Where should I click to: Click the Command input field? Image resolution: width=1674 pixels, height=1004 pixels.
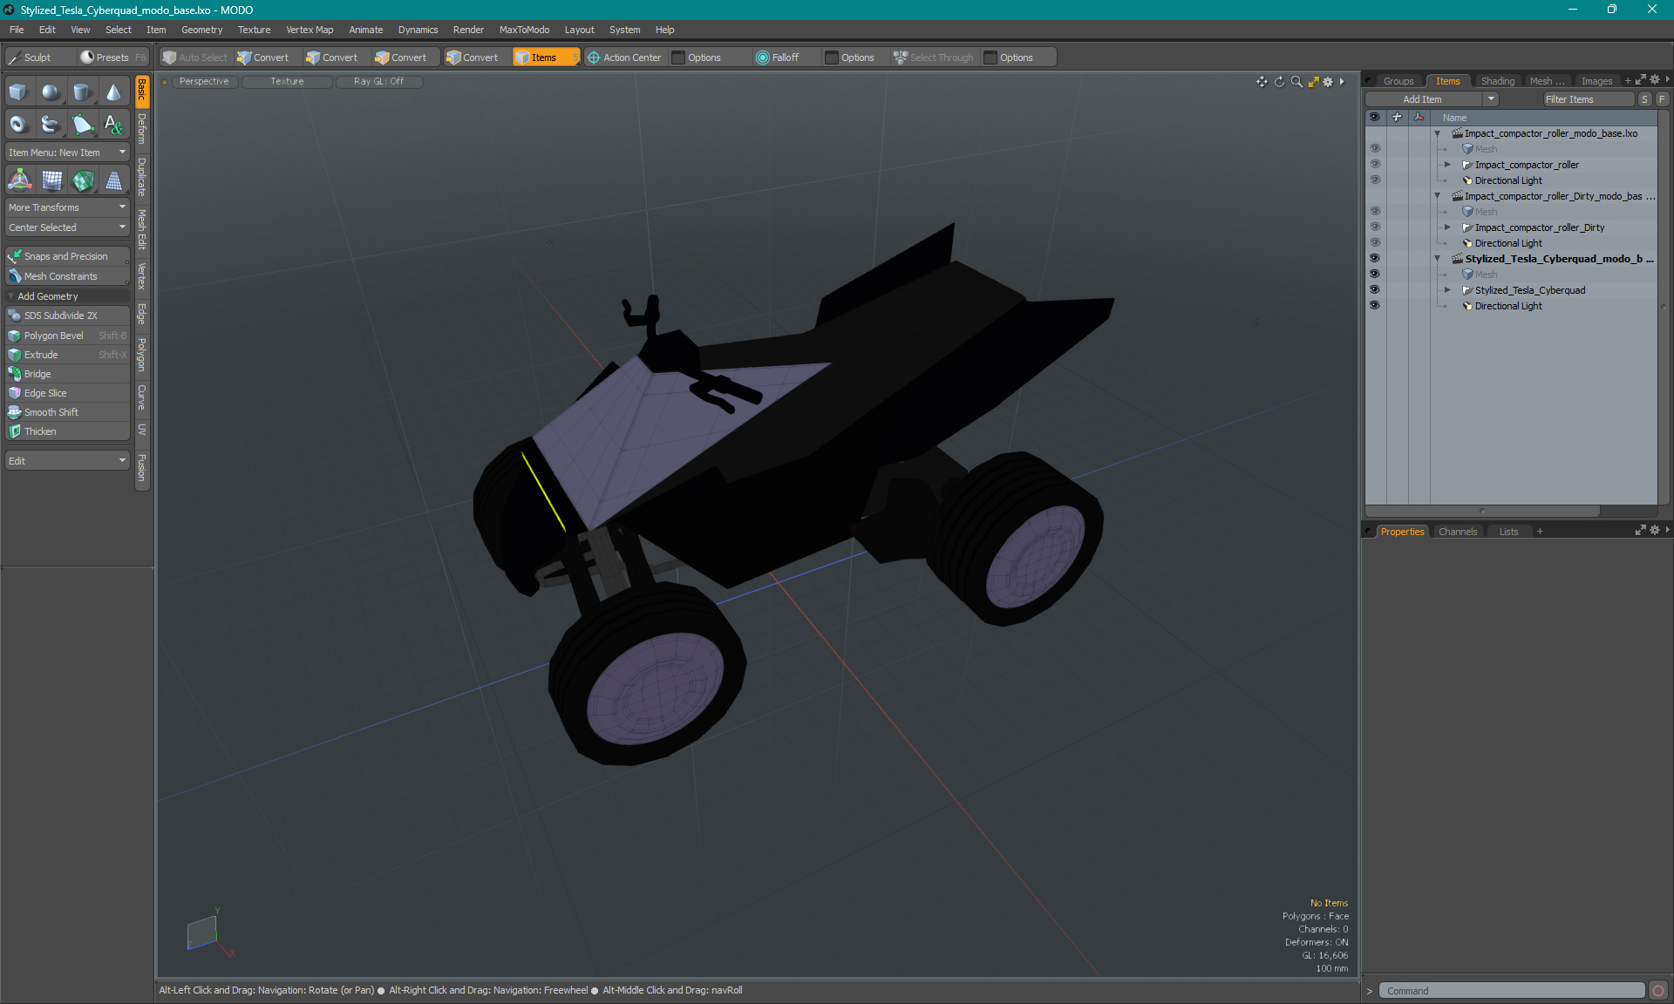coord(1511,991)
